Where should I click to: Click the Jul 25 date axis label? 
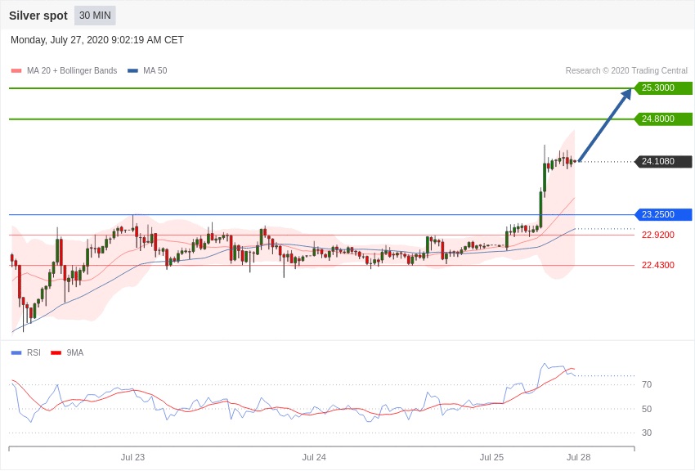coord(491,457)
